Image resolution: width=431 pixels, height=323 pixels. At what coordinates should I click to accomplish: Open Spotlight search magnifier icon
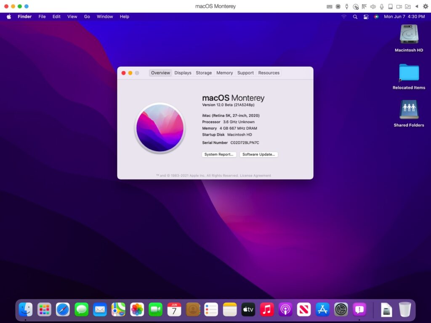tap(355, 17)
